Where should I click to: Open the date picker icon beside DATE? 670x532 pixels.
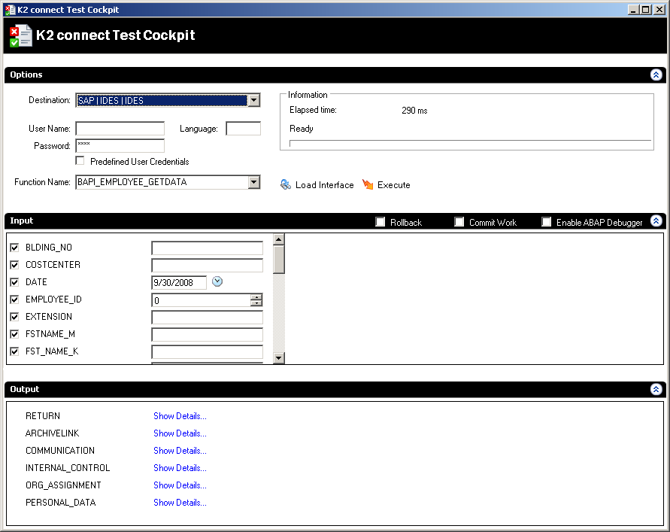pos(217,281)
